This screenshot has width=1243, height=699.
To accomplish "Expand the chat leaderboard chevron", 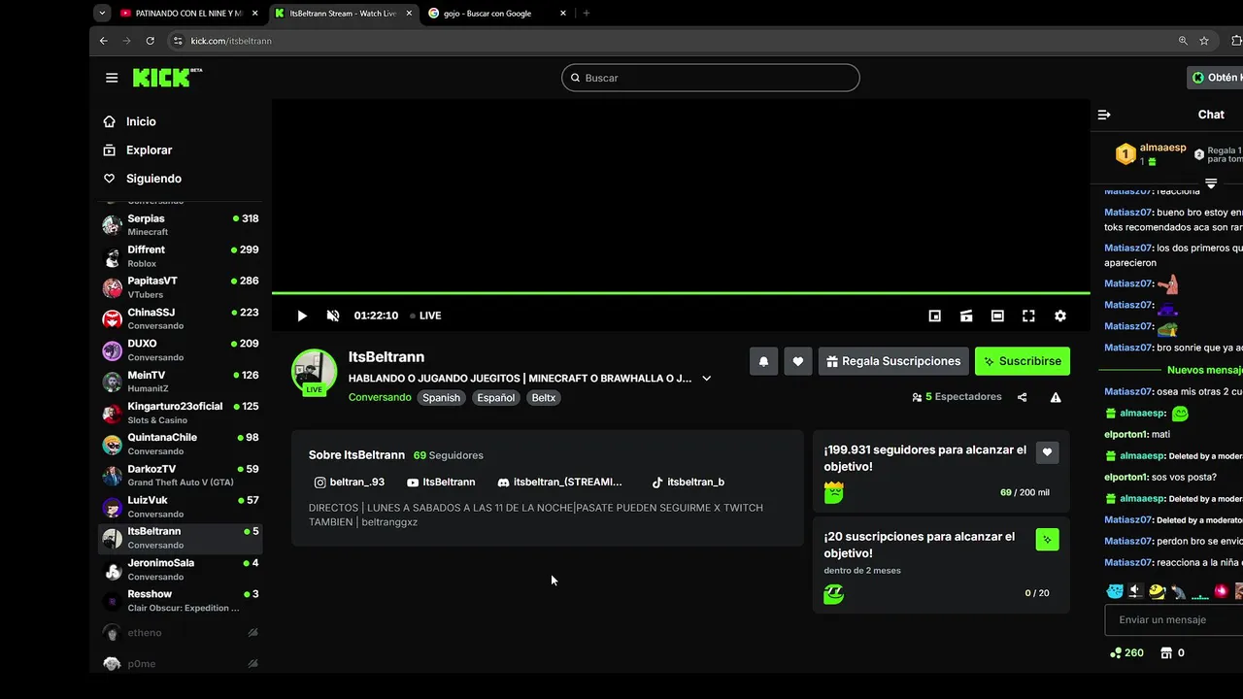I will coord(1211,183).
